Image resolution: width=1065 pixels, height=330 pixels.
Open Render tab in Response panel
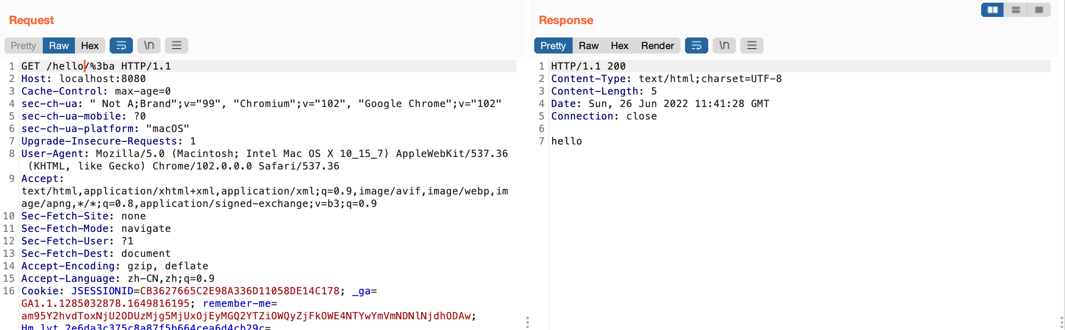657,45
